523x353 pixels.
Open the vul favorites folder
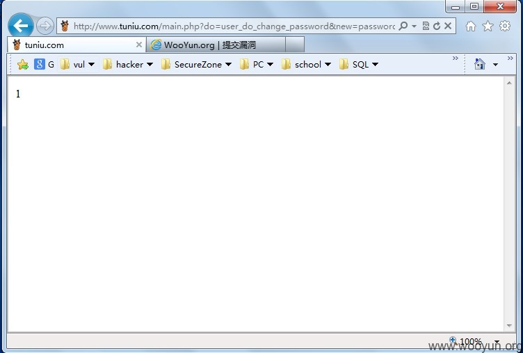tap(78, 64)
